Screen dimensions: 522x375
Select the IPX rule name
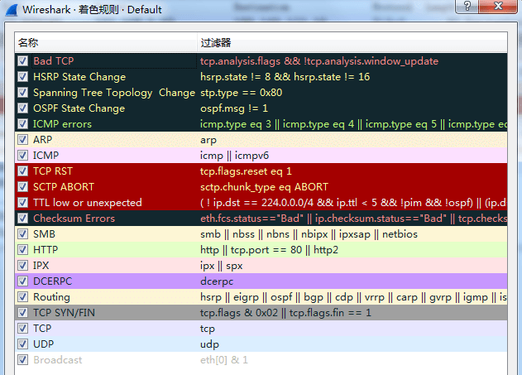[x=41, y=266]
